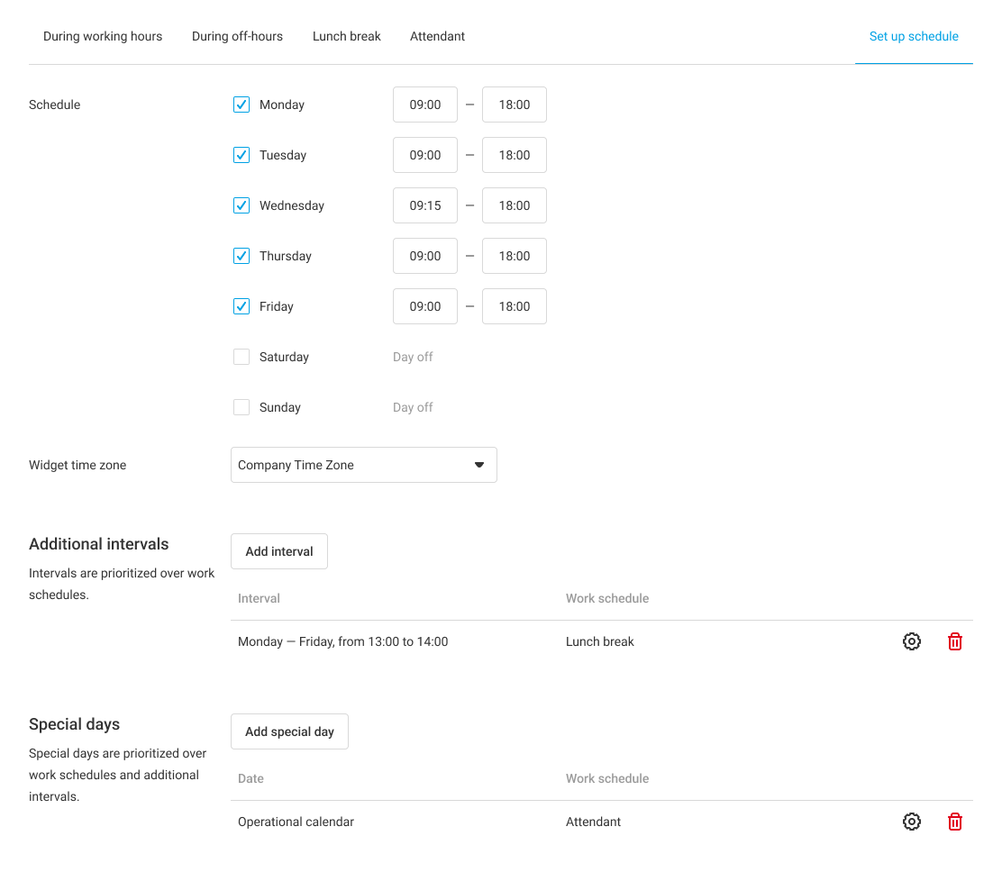Viewport: 1002px width, 872px height.
Task: Open settings for the Lunch break interval
Action: click(912, 641)
